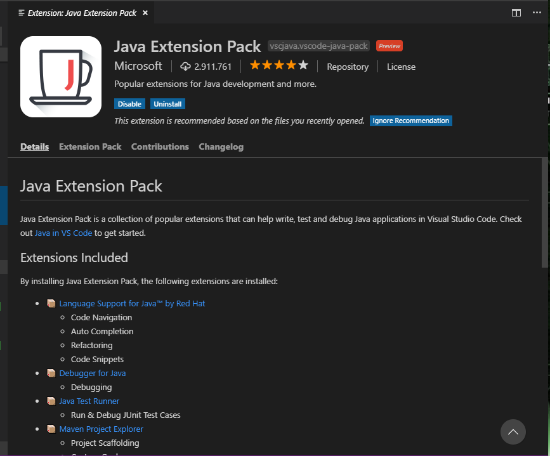Image resolution: width=550 pixels, height=456 pixels.
Task: Click the Refactoring list item
Action: point(91,346)
